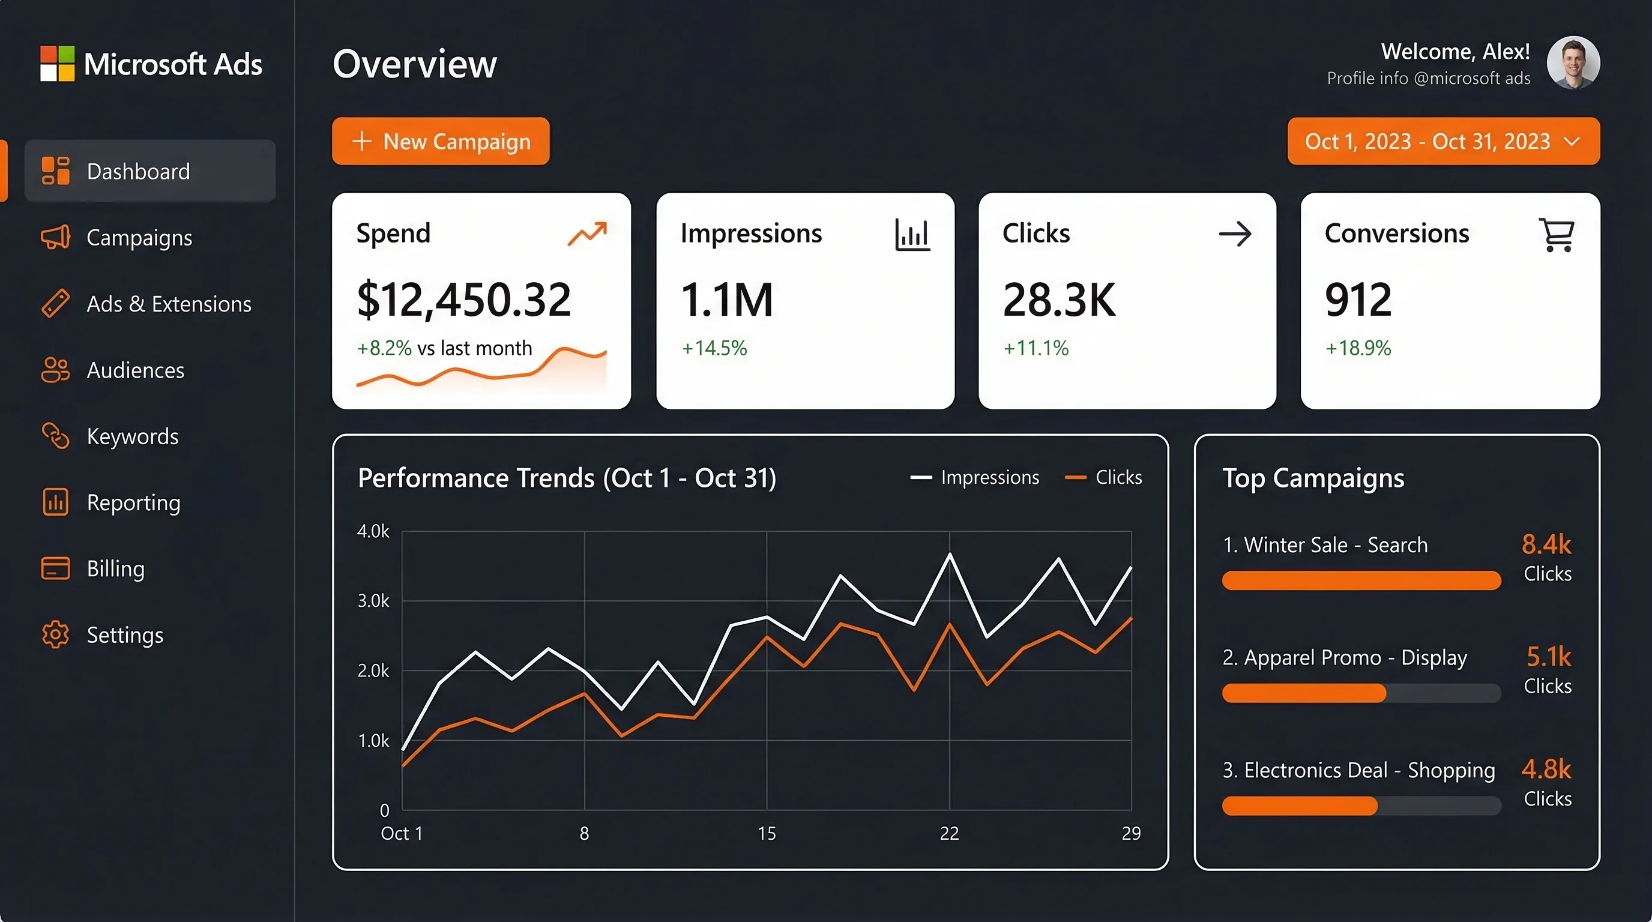Click the Ads & Extensions tag icon
Image resolution: width=1652 pixels, height=922 pixels.
click(55, 304)
